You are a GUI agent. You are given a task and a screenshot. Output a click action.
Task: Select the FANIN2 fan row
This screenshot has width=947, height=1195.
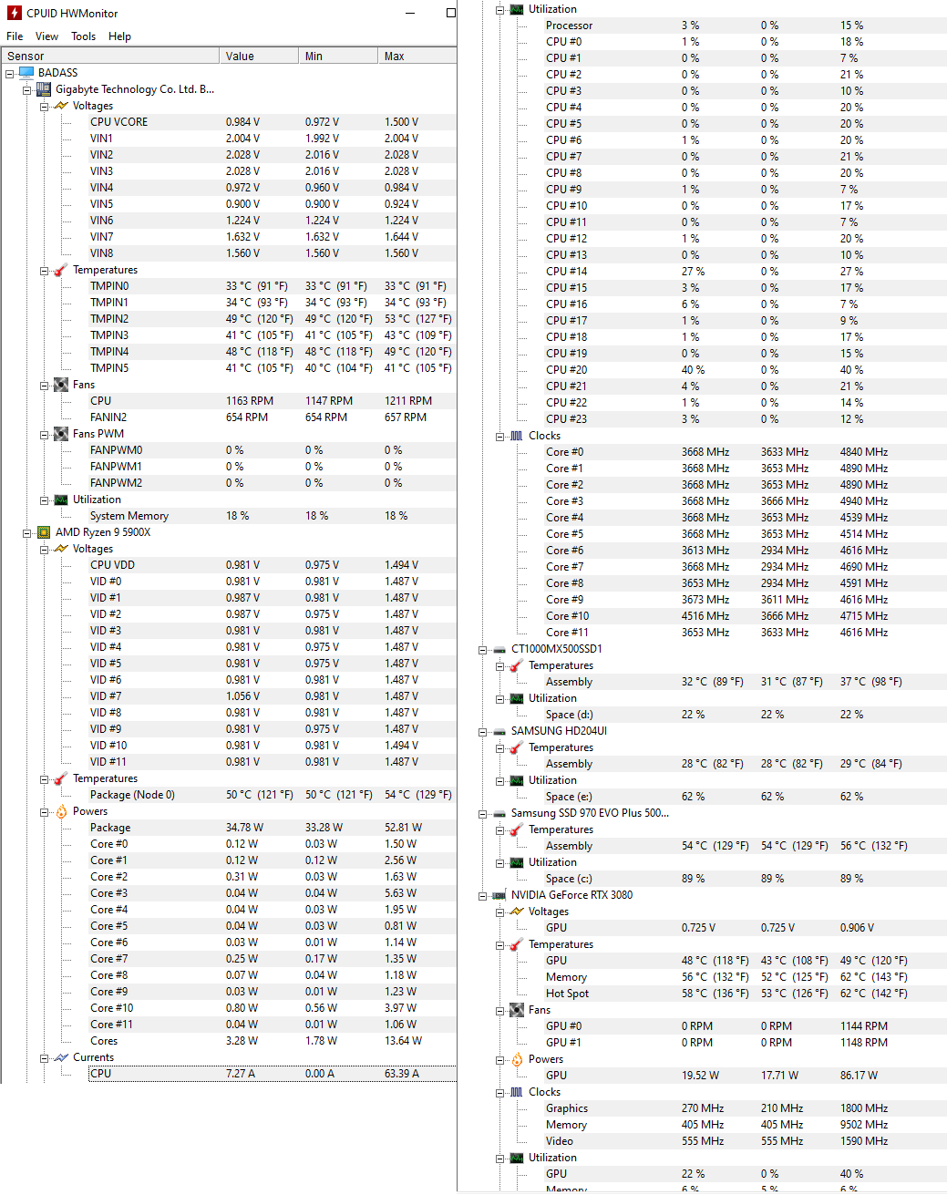point(273,417)
